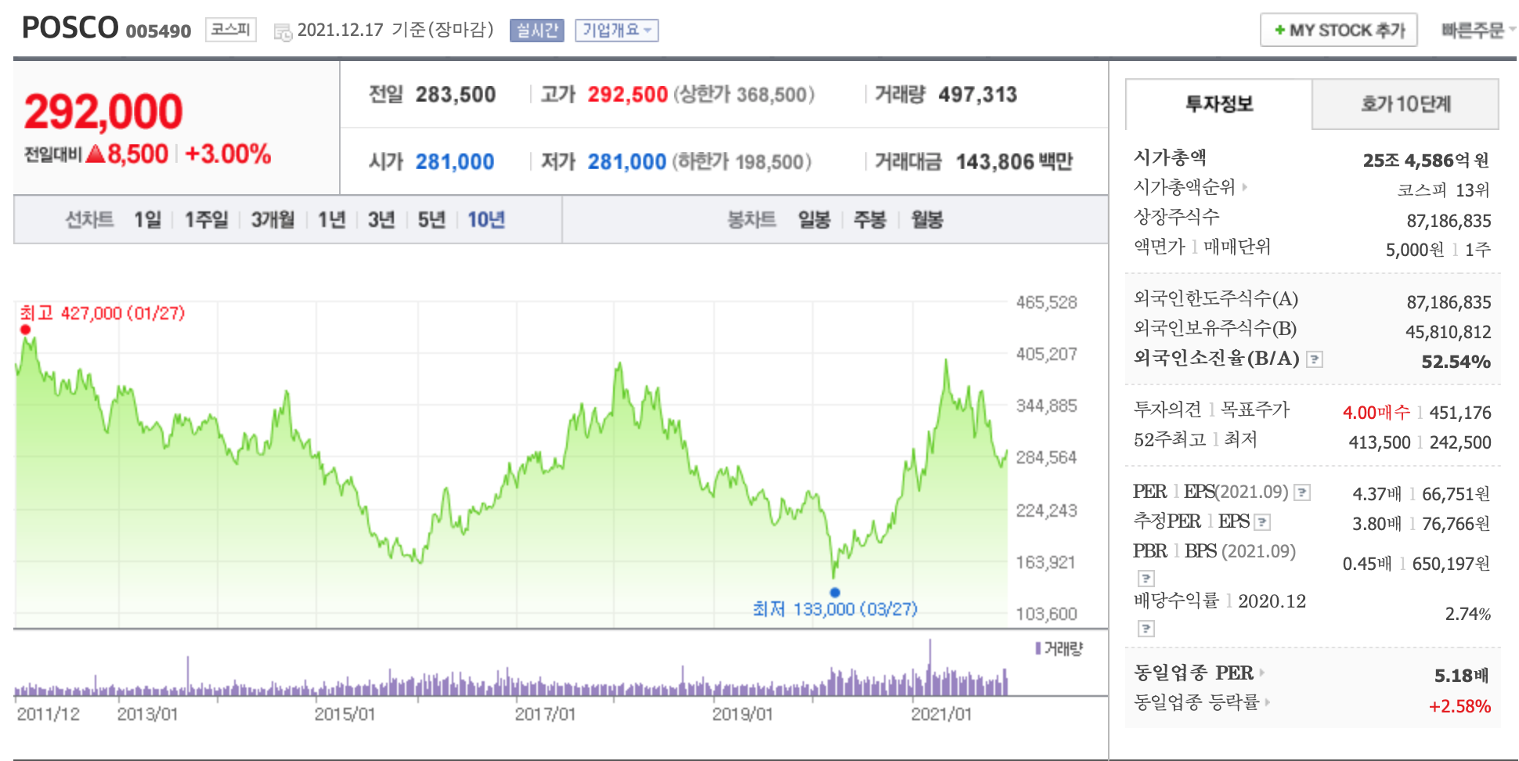Expand the 동일업종 등락률 arrow link
1519x761 pixels.
(1267, 702)
